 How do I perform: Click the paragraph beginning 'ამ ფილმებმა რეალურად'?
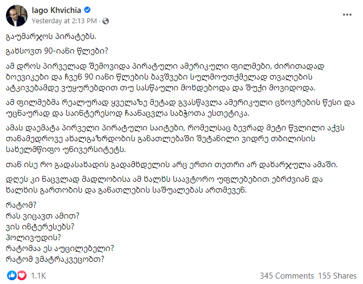[x=180, y=108]
